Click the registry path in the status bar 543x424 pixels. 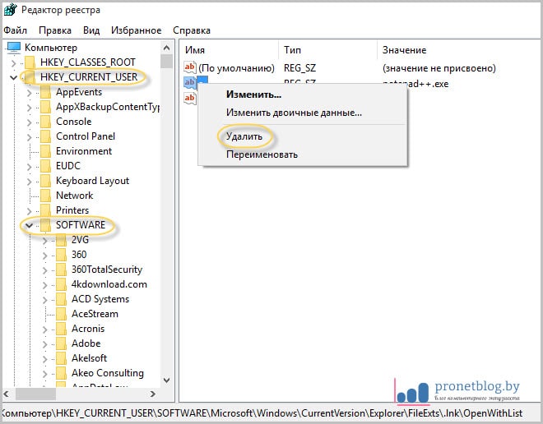(262, 413)
